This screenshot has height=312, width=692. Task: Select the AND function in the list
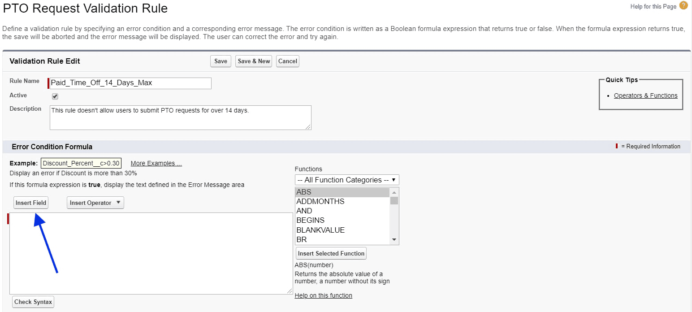coord(304,211)
